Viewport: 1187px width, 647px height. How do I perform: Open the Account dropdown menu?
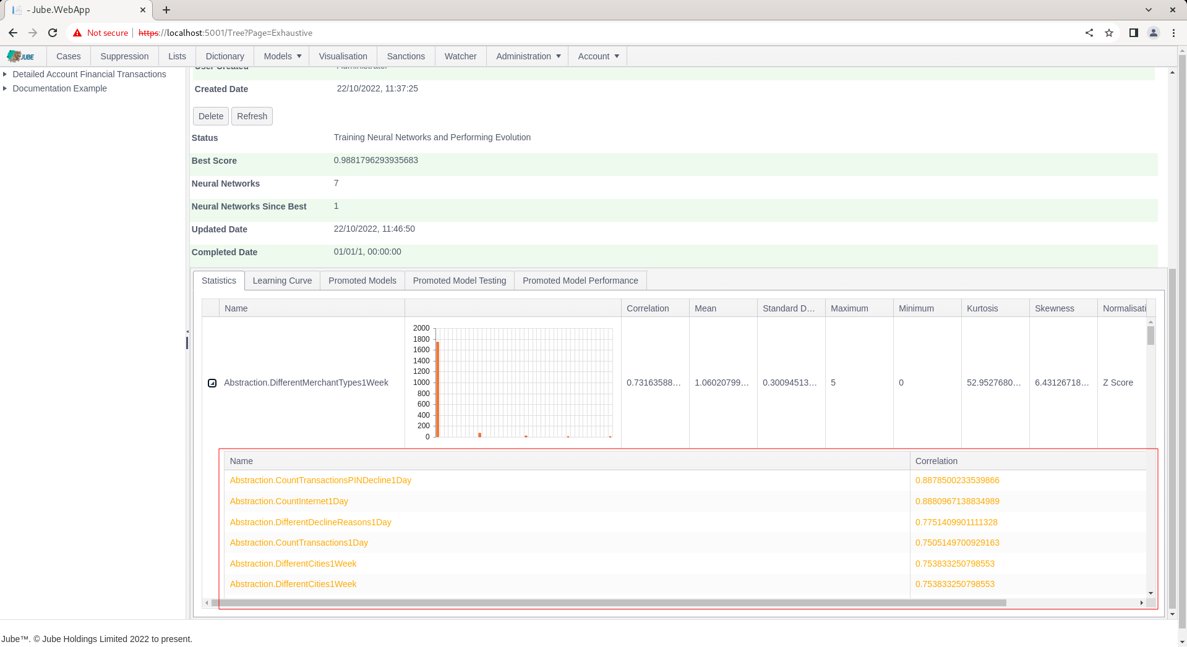(x=598, y=56)
